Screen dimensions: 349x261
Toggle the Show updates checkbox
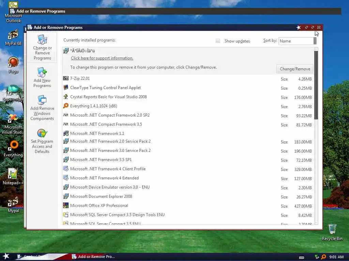click(x=218, y=41)
